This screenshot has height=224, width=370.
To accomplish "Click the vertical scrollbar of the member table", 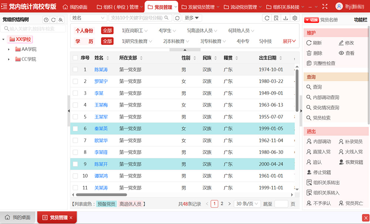I will pyautogui.click(x=297, y=90).
